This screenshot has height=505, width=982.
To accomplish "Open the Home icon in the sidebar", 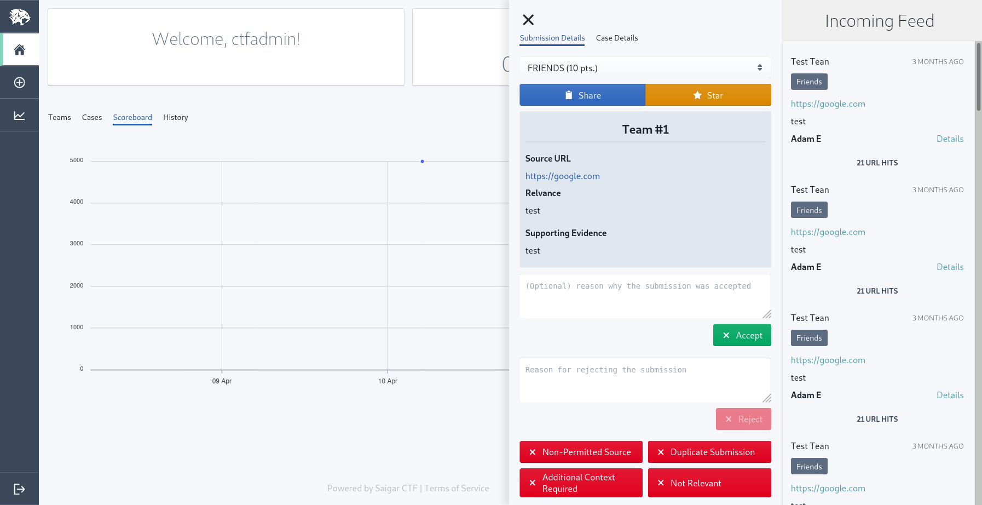I will coord(19,50).
